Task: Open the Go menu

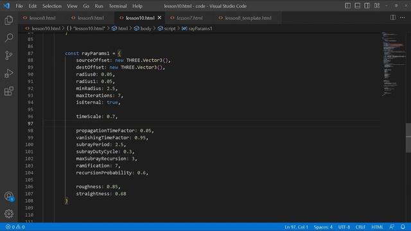Action: pos(86,6)
